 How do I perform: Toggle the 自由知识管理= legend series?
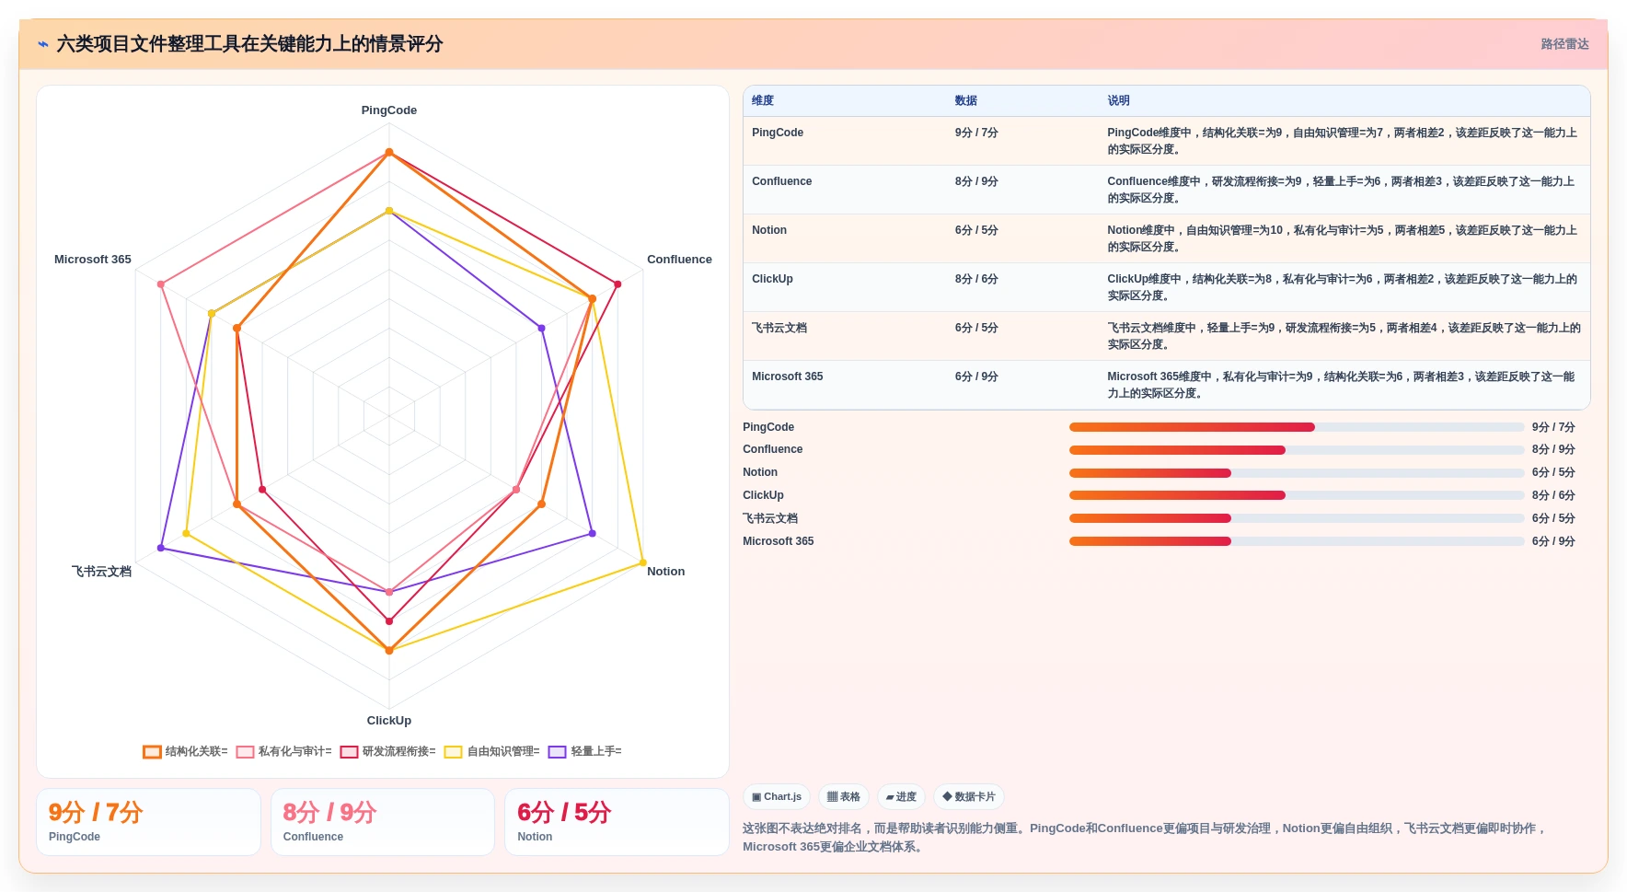pos(492,751)
